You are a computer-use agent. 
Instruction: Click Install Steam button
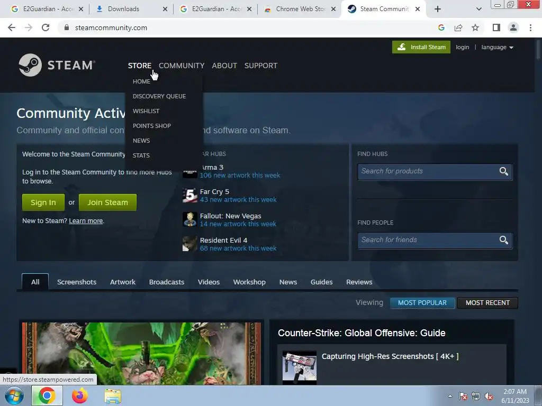pyautogui.click(x=421, y=47)
